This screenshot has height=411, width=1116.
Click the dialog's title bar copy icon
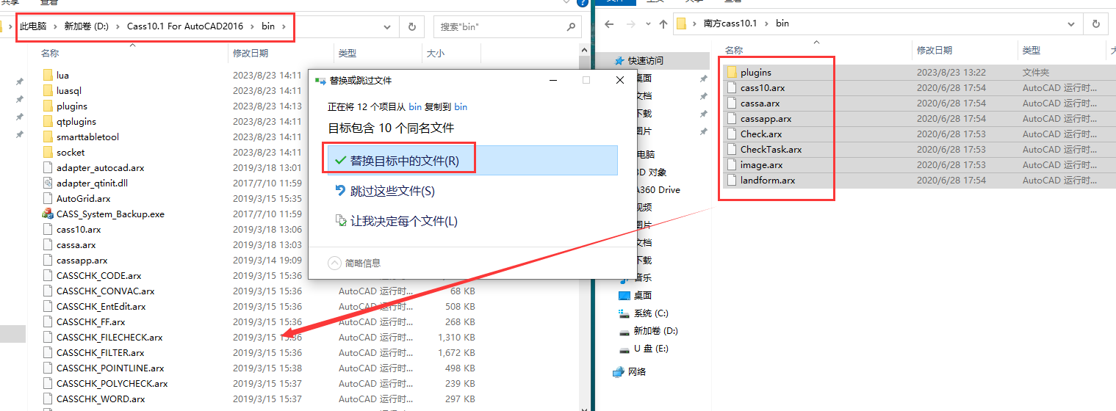pyautogui.click(x=320, y=80)
